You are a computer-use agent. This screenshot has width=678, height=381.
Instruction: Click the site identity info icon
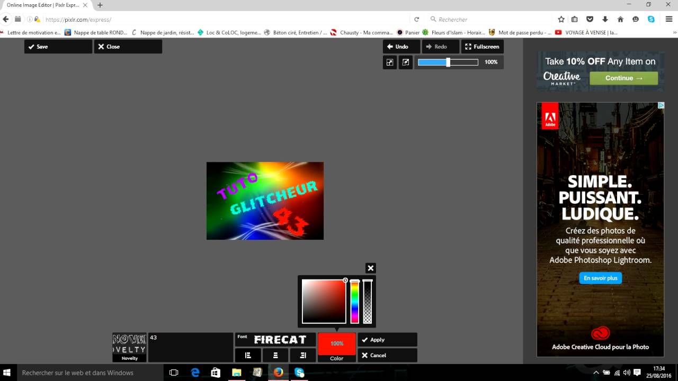30,19
